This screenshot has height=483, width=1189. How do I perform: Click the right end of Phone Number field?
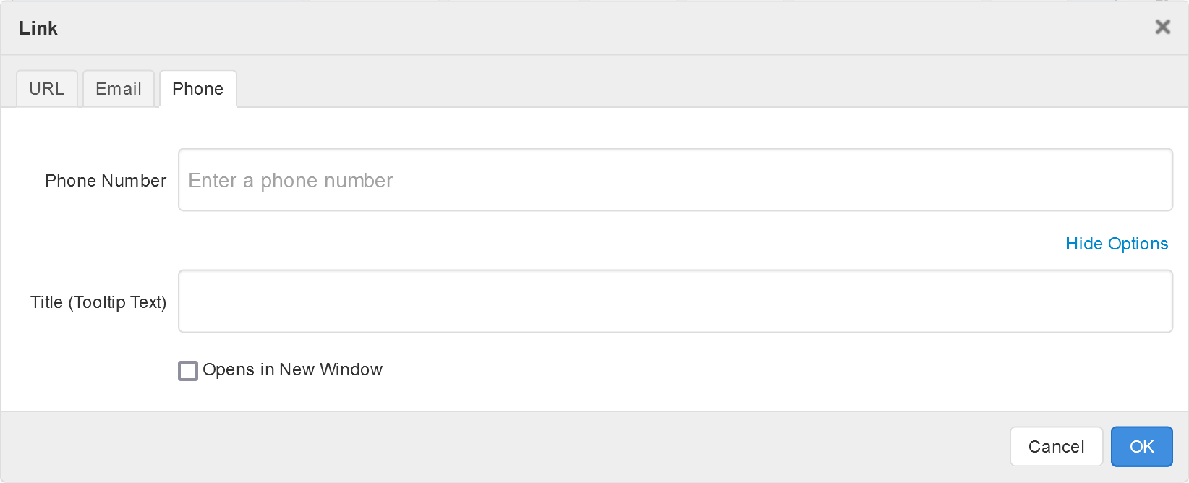pos(1143,180)
